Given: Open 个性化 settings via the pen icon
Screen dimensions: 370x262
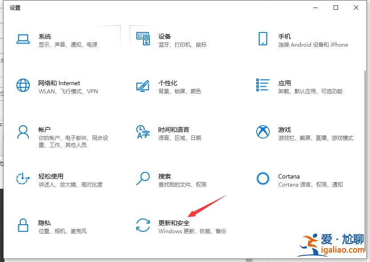Looking at the screenshot, I should coord(143,86).
